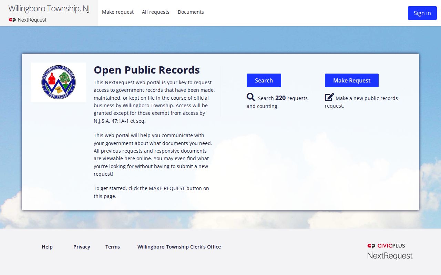This screenshot has height=275, width=441.
Task: Open the Terms footer link
Action: point(113,247)
